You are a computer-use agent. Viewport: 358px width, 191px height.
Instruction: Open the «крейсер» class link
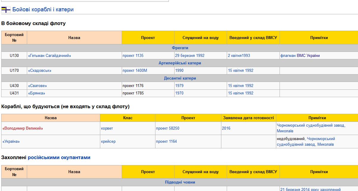coord(108,142)
